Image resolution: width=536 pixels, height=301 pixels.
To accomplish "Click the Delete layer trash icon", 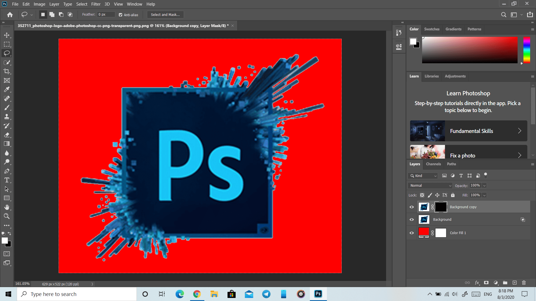I will (524, 283).
